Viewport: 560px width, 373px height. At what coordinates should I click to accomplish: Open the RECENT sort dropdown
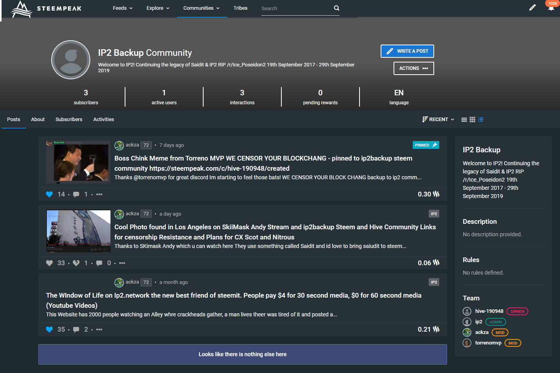[438, 120]
